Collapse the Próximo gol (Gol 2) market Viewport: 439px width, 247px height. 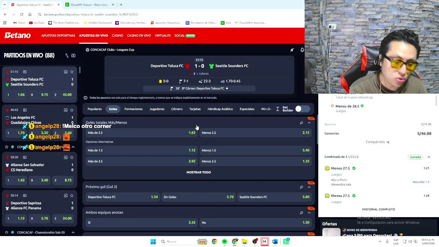click(309, 187)
